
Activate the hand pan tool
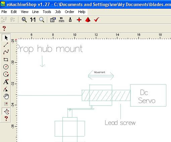click(x=6, y=96)
